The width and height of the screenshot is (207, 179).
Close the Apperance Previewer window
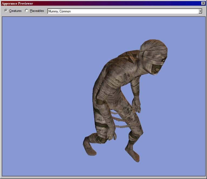coord(203,3)
